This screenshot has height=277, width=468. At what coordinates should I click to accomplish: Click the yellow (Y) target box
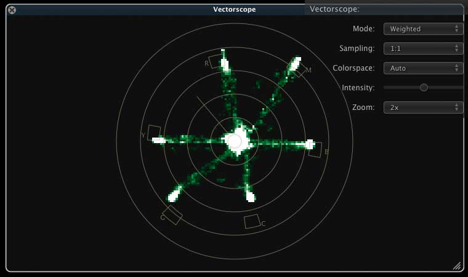click(154, 133)
